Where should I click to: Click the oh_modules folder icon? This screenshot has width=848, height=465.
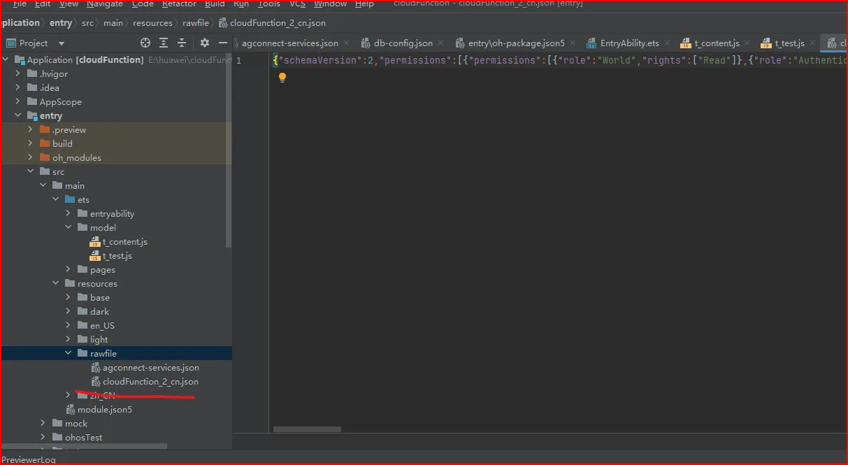tap(45, 158)
